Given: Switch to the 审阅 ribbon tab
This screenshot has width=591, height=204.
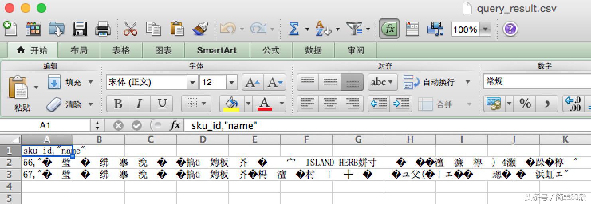Looking at the screenshot, I should pyautogui.click(x=356, y=51).
